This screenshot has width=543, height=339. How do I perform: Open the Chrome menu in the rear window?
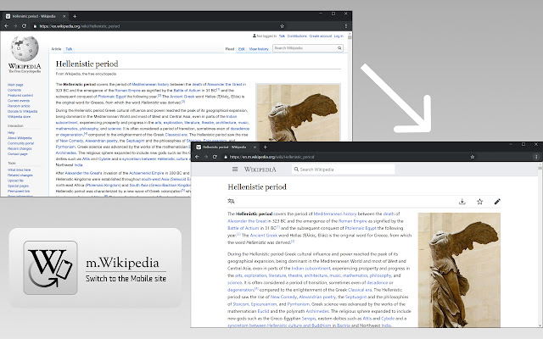pyautogui.click(x=345, y=26)
